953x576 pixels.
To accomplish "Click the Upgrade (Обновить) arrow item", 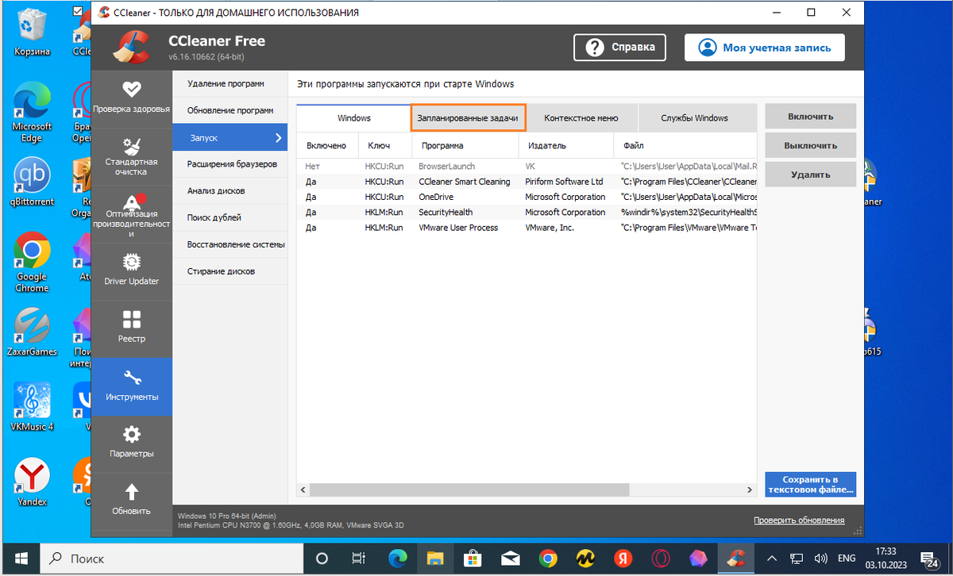I will [131, 500].
